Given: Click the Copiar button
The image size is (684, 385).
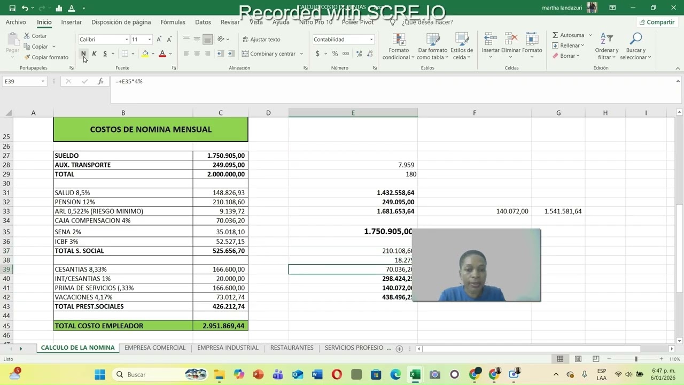Looking at the screenshot, I should pos(36,47).
